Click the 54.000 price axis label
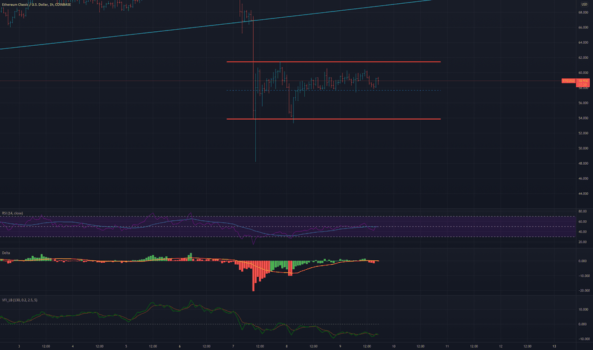Image resolution: width=593 pixels, height=350 pixels. click(x=583, y=118)
